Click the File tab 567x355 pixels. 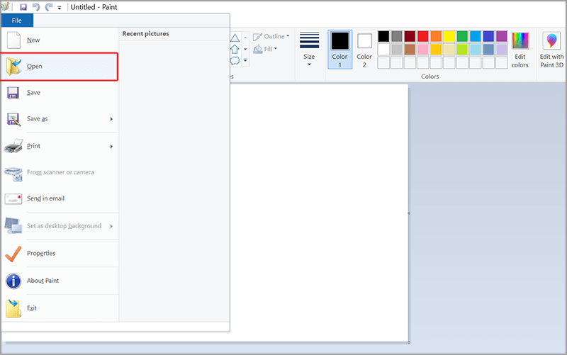pos(17,21)
